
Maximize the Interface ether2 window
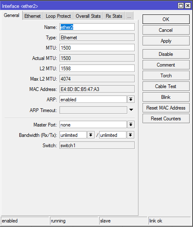tap(181, 6)
